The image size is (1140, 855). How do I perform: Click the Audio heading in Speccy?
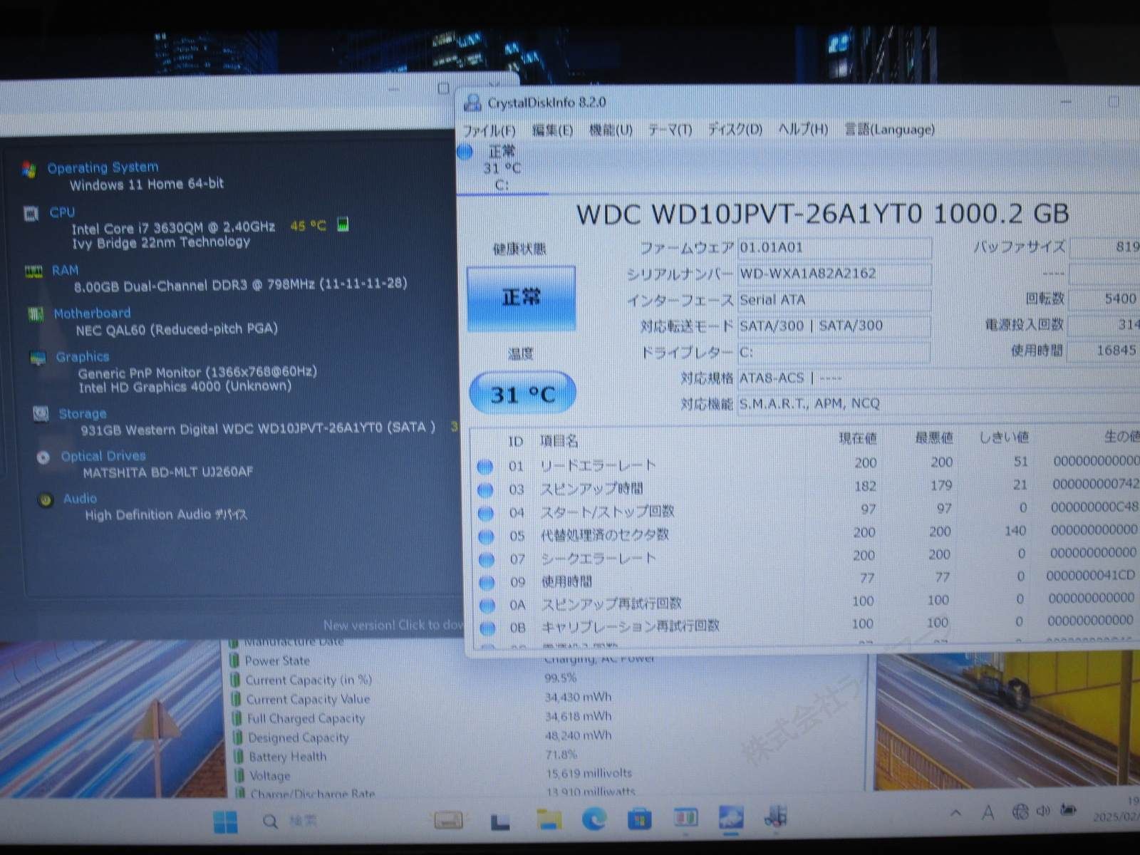(80, 499)
